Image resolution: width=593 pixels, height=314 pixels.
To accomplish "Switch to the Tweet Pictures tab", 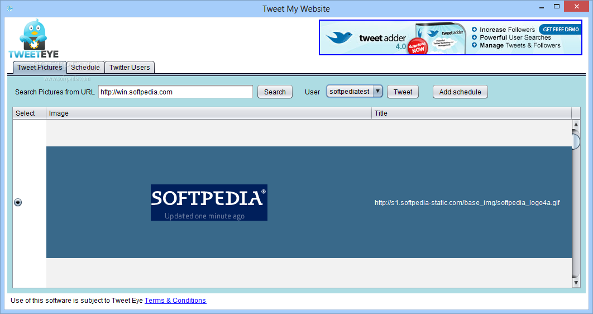I will (40, 68).
